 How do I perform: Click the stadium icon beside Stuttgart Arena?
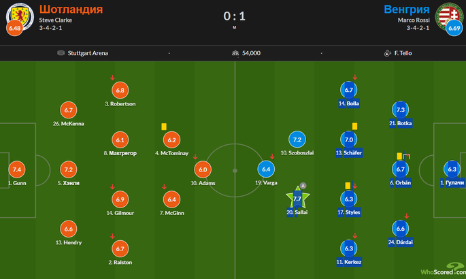[61, 53]
